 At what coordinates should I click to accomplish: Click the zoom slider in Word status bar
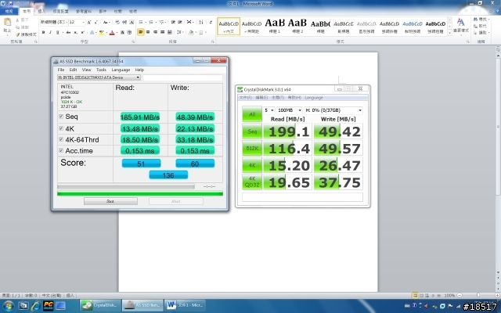pos(478,296)
